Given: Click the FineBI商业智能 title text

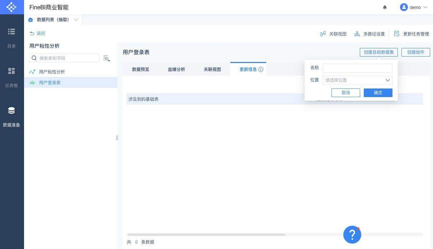Looking at the screenshot, I should tap(49, 7).
